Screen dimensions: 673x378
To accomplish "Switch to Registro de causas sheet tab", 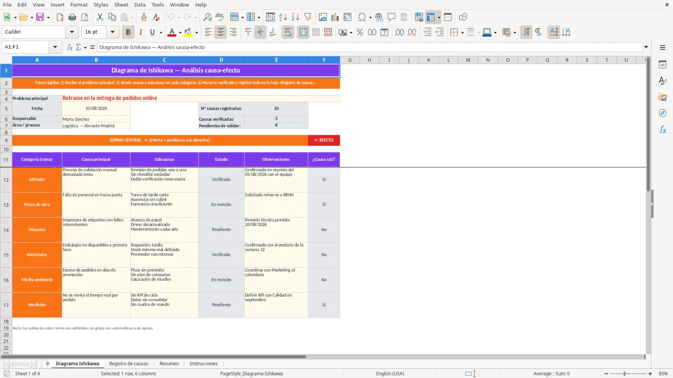I will [129, 364].
